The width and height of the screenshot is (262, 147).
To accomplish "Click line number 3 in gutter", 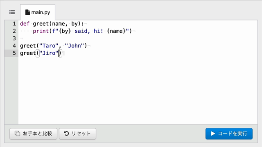I will 14,38.
